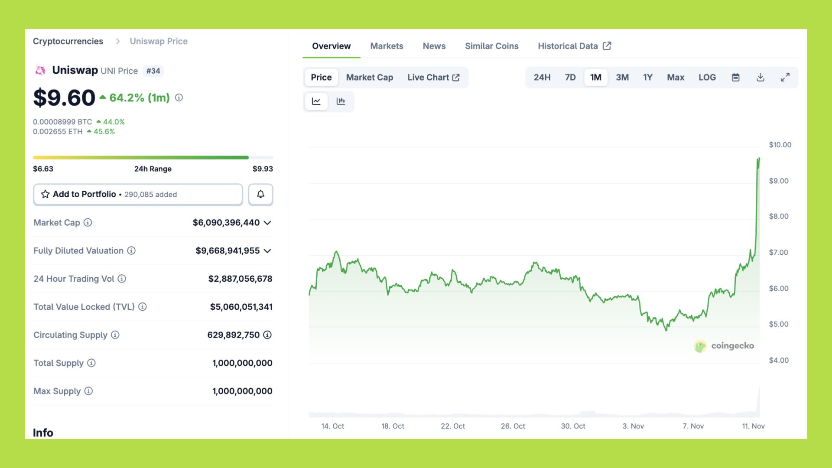Expand the Market Cap value chevron
832x468 pixels.
267,223
